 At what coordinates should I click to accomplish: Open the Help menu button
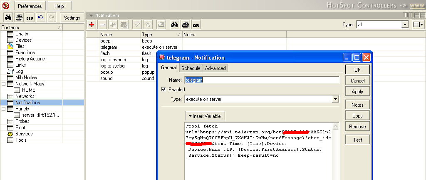coord(59,6)
